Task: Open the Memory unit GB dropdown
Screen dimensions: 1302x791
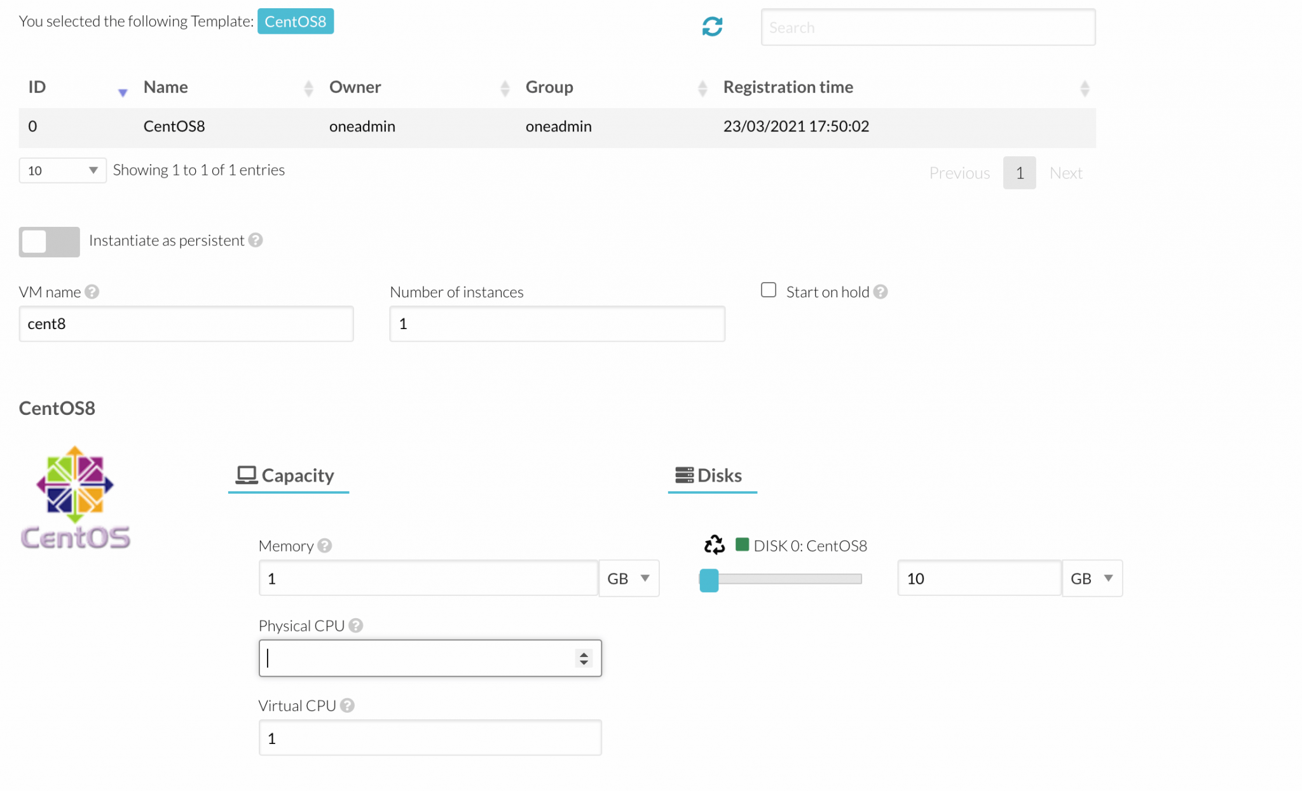Action: click(628, 578)
